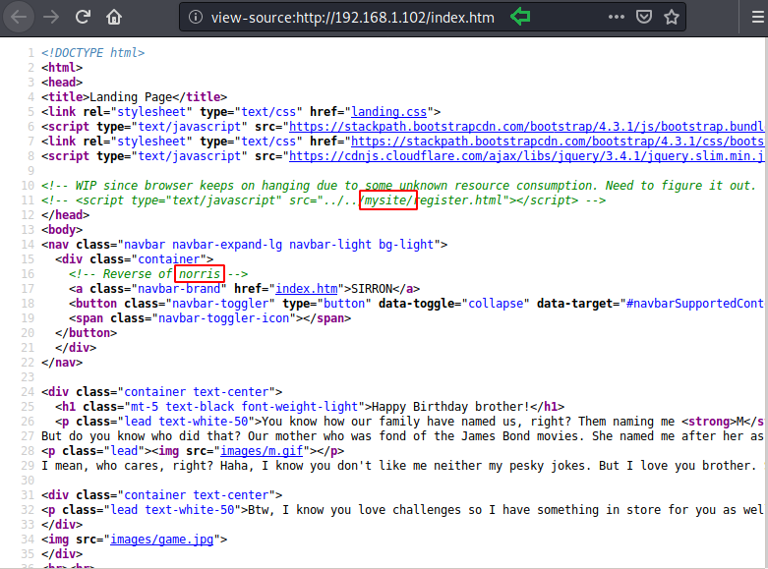Click the 'norris' comment word
This screenshot has width=768, height=569.
click(x=200, y=274)
